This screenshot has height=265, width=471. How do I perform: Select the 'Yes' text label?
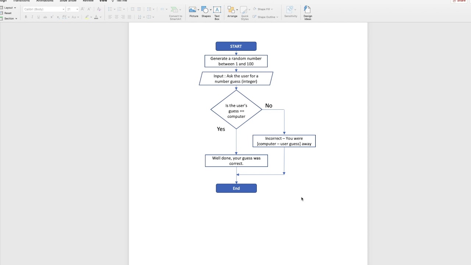tap(221, 129)
